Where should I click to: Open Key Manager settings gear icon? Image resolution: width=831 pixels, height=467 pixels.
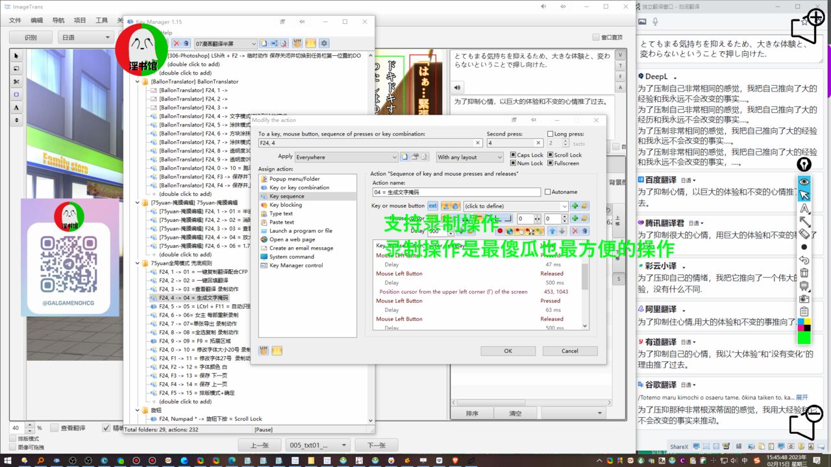tap(323, 43)
